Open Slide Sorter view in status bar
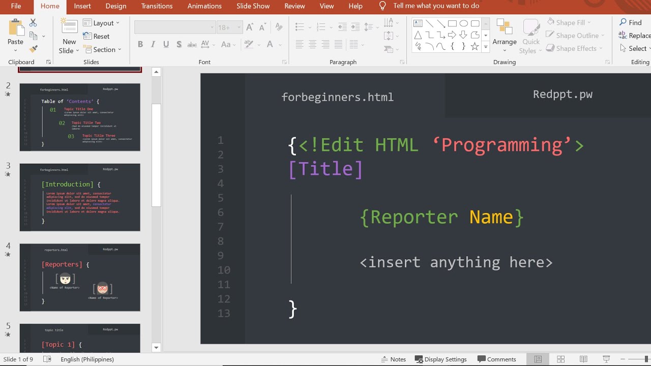The width and height of the screenshot is (651, 366). 560,359
